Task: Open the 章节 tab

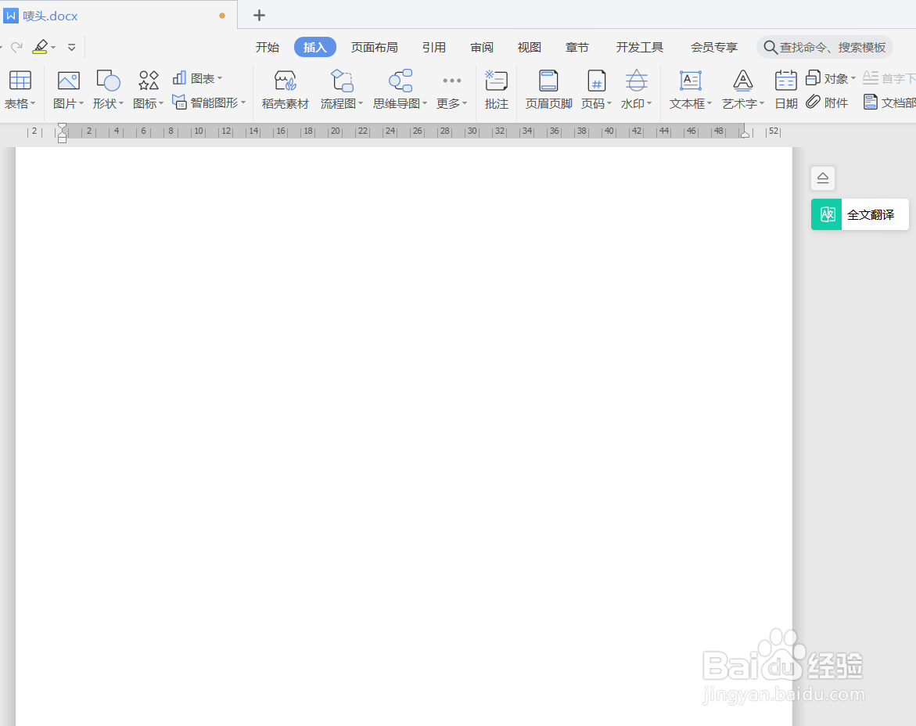Action: point(577,47)
